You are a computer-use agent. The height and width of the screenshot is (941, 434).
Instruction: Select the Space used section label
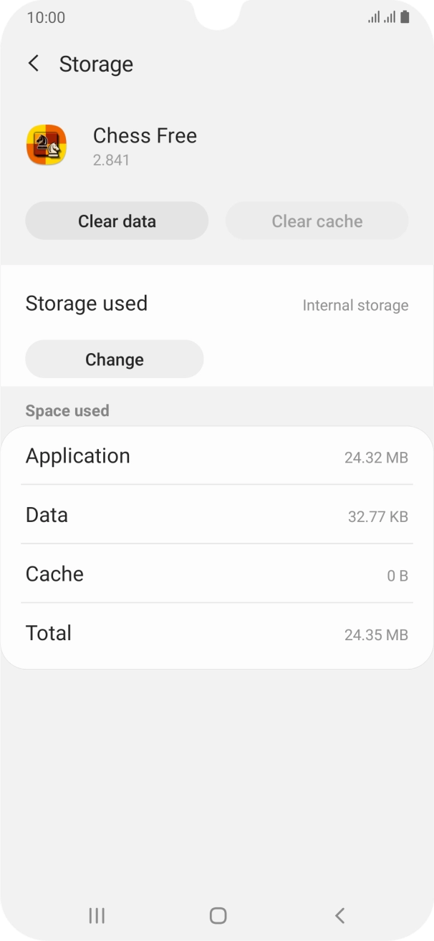click(x=67, y=410)
